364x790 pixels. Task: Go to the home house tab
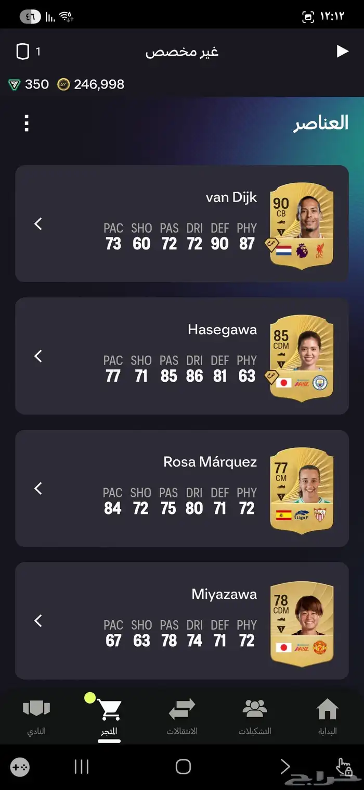(328, 709)
